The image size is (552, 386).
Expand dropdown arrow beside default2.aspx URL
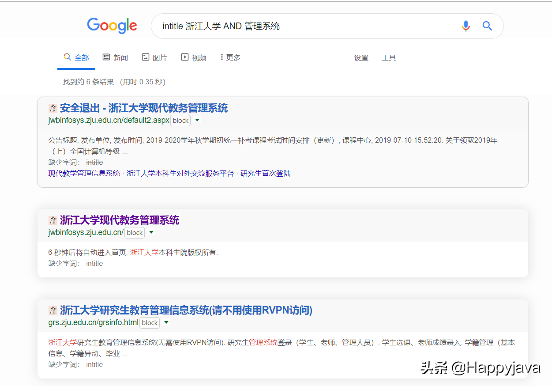[197, 120]
